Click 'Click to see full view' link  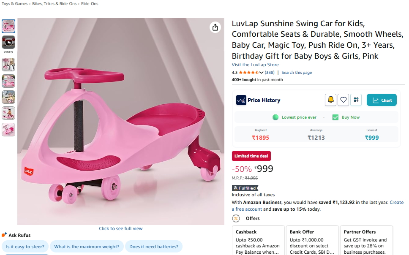(121, 228)
